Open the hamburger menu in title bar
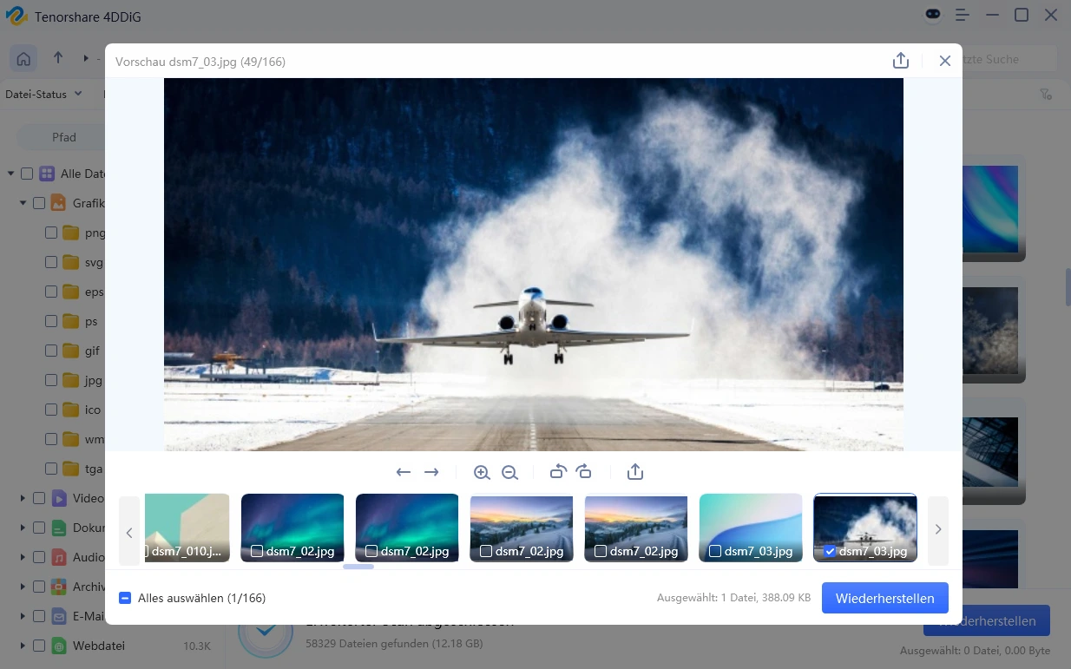Viewport: 1071px width, 669px height. click(x=963, y=15)
